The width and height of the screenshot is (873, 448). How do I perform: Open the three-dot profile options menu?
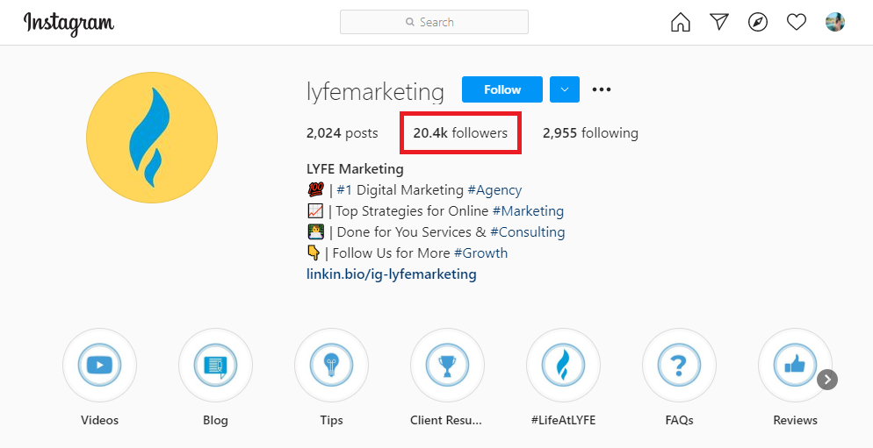pos(602,89)
